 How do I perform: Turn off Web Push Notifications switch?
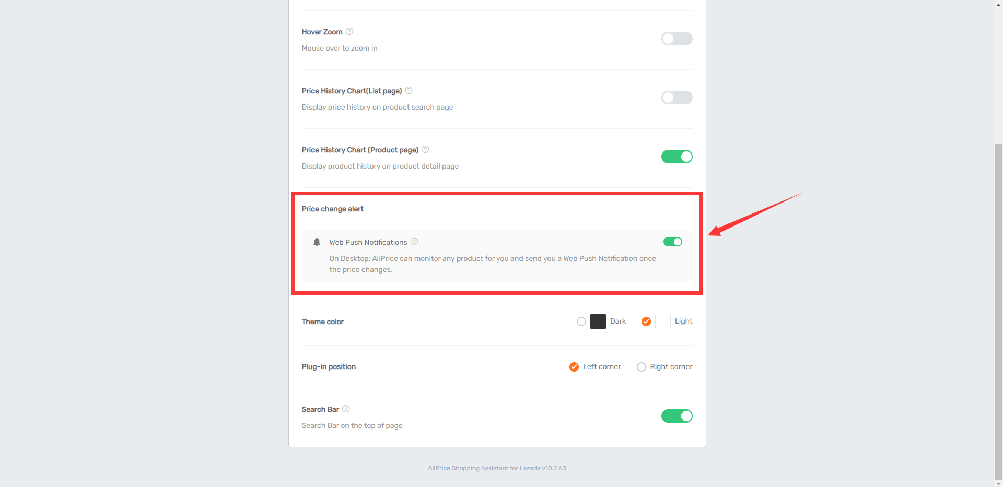tap(672, 242)
